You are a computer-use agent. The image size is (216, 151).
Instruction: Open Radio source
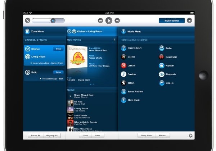tap(165, 48)
